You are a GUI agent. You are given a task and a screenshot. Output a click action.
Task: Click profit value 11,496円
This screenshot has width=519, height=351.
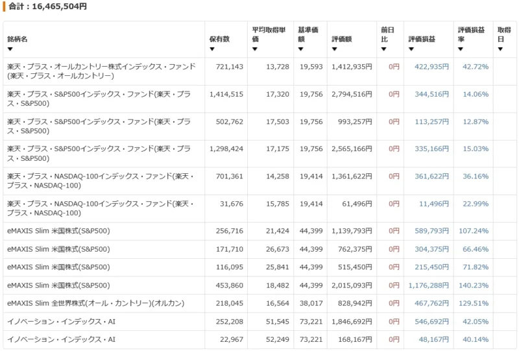pos(434,204)
